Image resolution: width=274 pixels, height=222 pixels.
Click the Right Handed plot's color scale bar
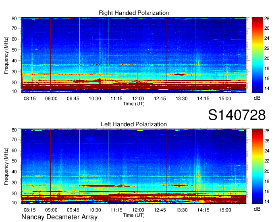click(257, 55)
